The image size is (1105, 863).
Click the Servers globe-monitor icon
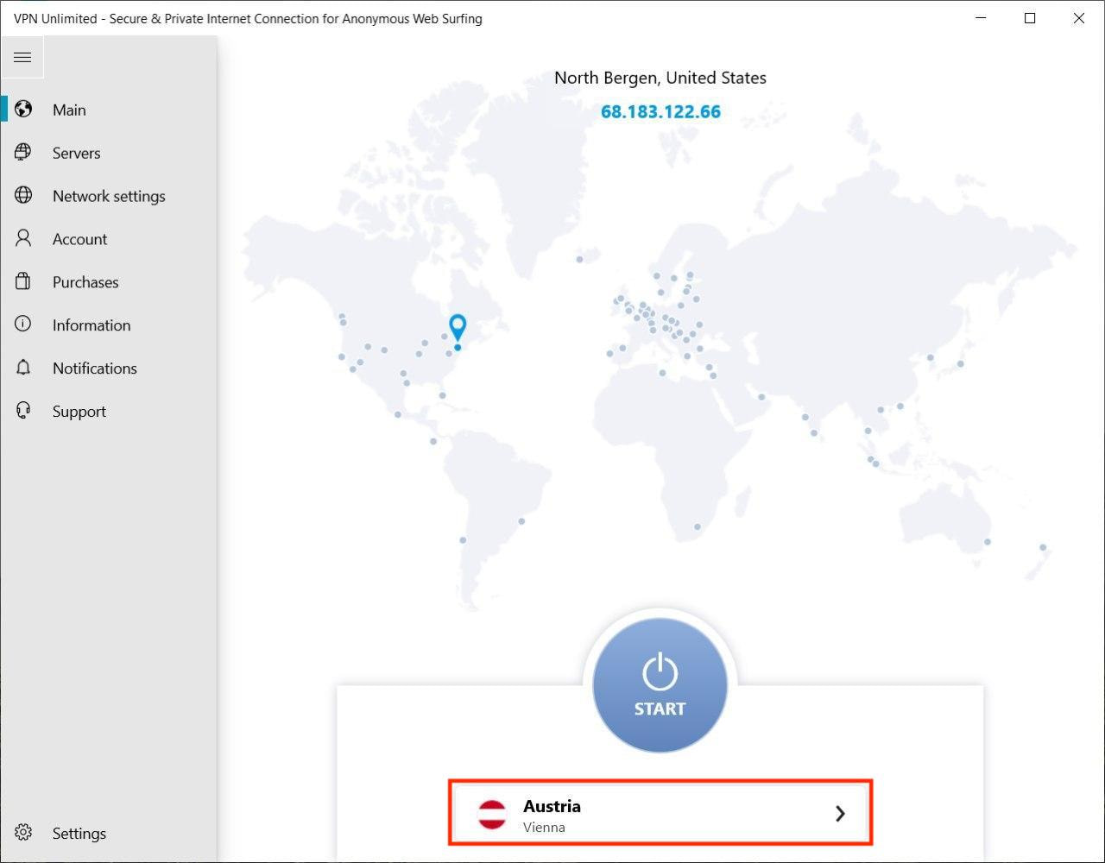(23, 153)
